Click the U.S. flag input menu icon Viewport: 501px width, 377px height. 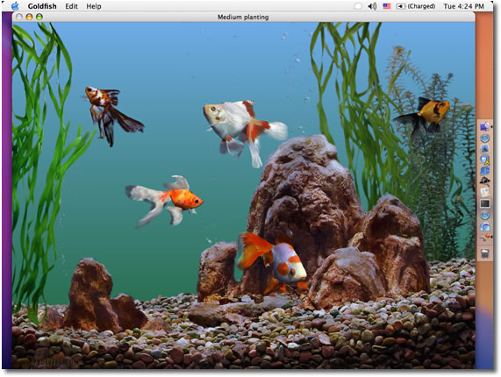point(387,6)
